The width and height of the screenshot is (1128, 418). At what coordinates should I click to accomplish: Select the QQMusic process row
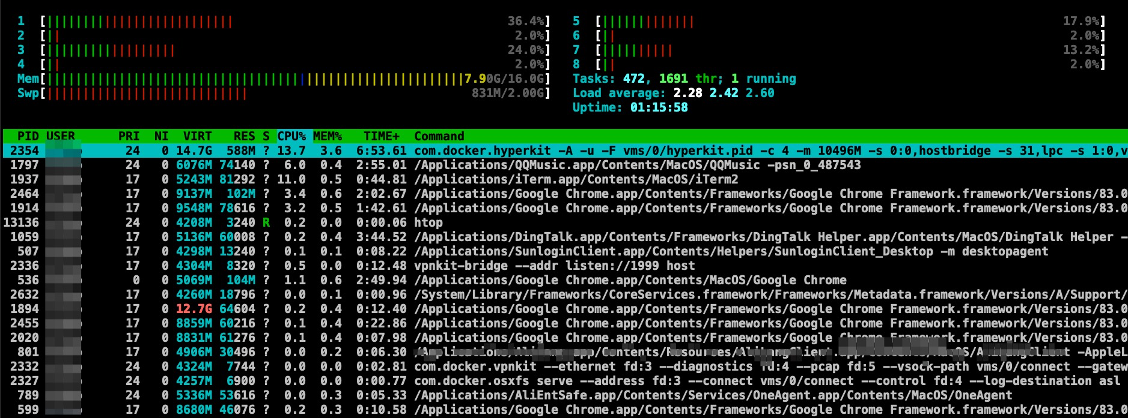point(565,165)
